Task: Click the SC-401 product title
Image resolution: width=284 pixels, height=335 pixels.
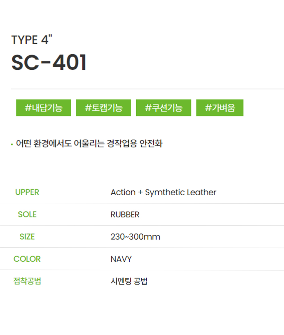Action: point(49,62)
